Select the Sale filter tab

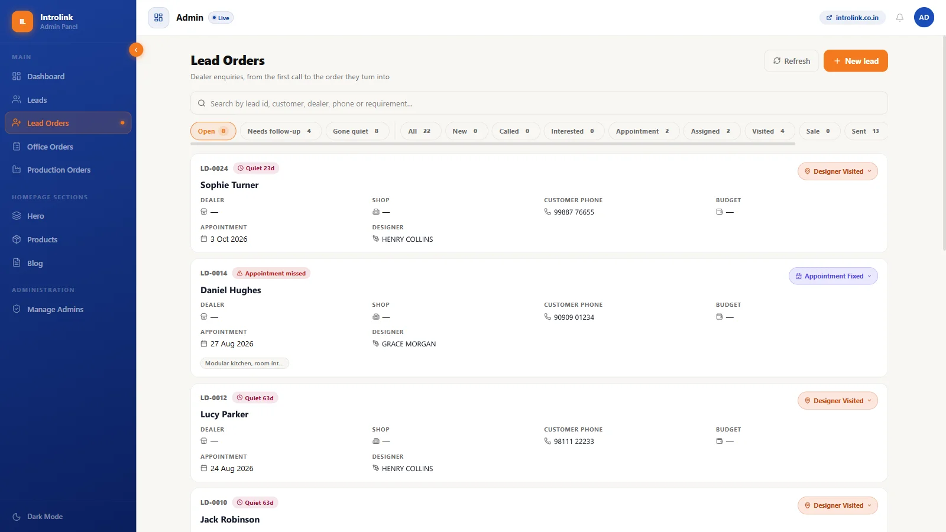(819, 131)
